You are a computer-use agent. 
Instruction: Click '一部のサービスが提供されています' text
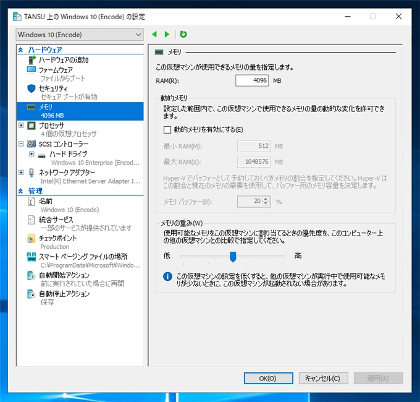pyautogui.click(x=86, y=228)
